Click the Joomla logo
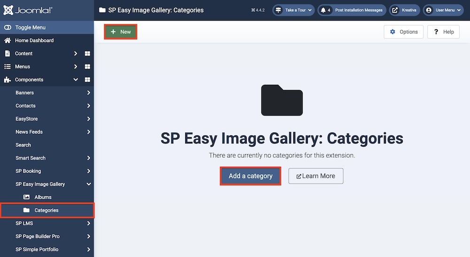 click(x=28, y=10)
